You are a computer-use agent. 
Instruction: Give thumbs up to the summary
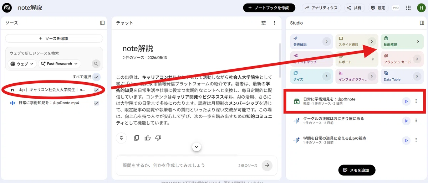pyautogui.click(x=148, y=138)
